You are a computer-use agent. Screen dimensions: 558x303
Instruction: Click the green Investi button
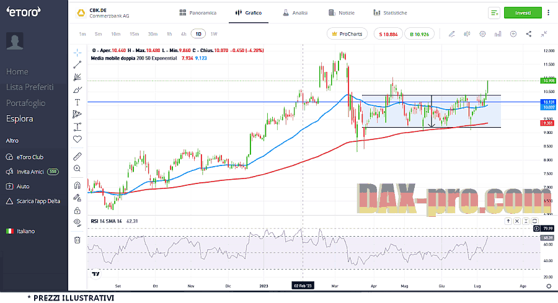coord(523,13)
